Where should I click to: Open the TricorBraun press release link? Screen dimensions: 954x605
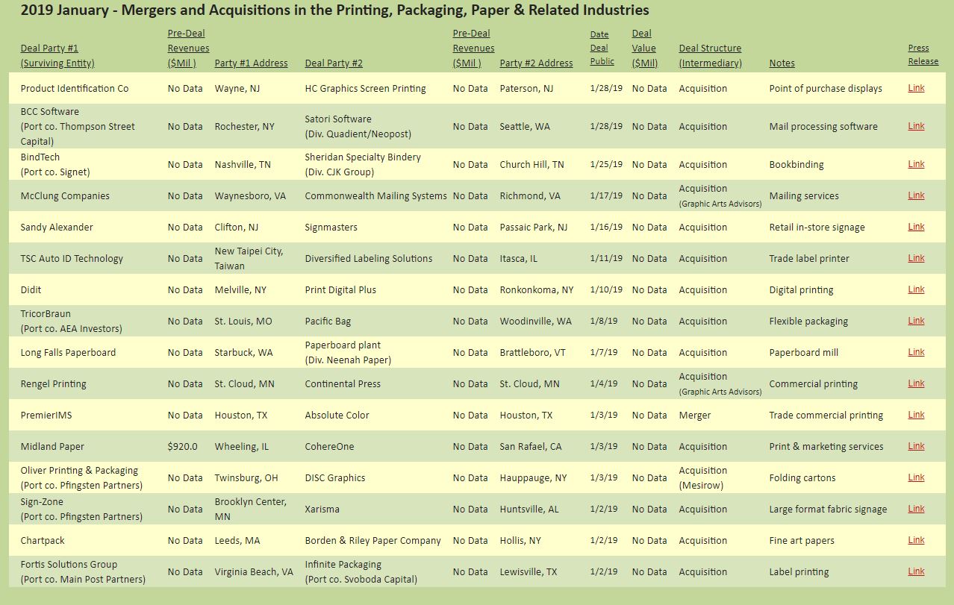point(916,321)
